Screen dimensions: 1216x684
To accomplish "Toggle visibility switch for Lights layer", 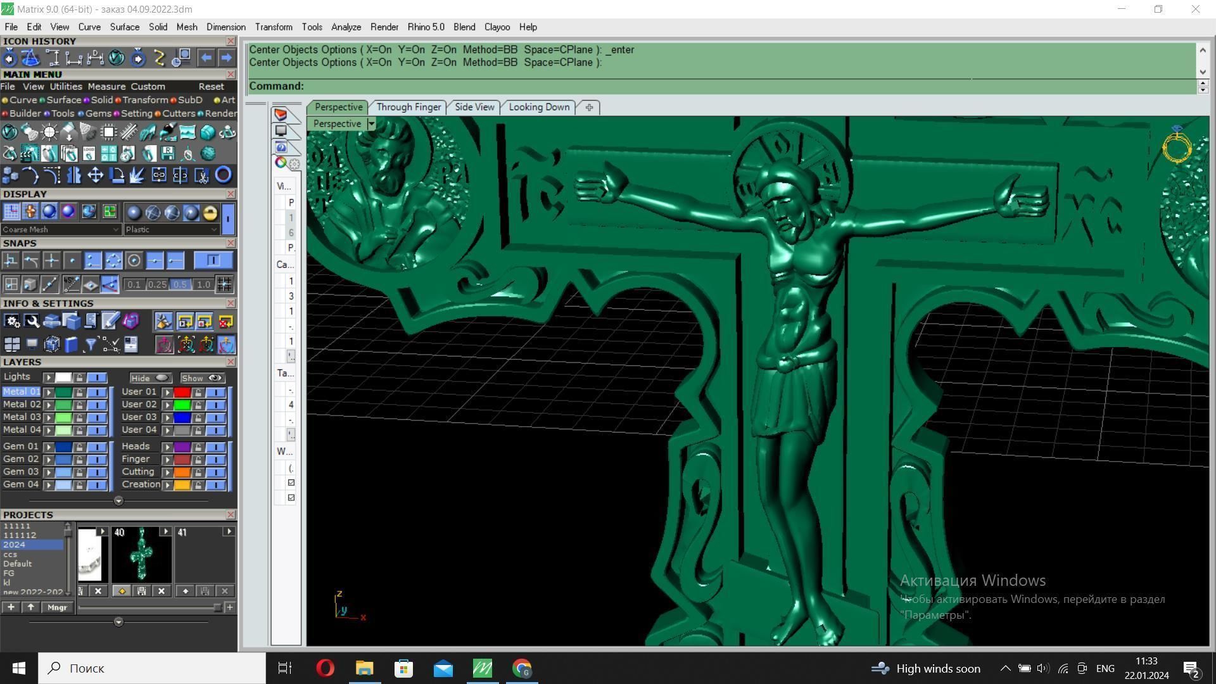I will click(x=97, y=378).
